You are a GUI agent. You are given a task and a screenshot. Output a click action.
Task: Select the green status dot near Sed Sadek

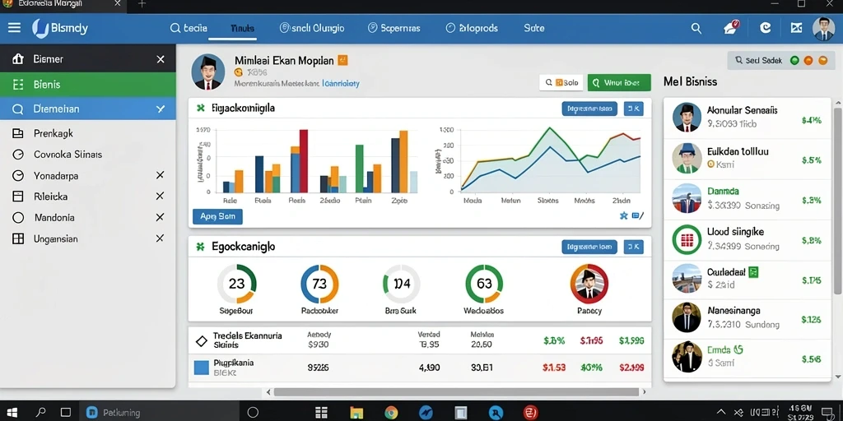click(x=794, y=61)
